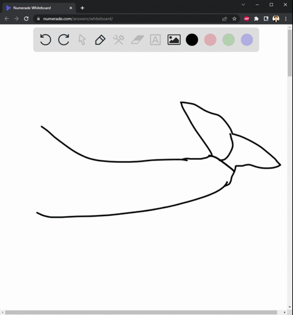Choose the black pen color
Viewport: 293px width, 315px height.
[x=192, y=40]
